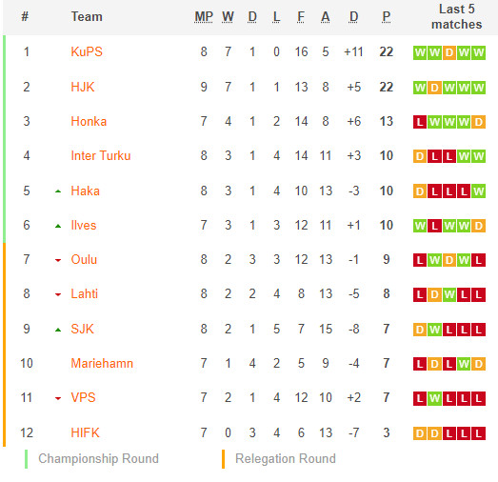Click the draw badge in KuPS's last matches
The width and height of the screenshot is (498, 482).
click(x=449, y=52)
